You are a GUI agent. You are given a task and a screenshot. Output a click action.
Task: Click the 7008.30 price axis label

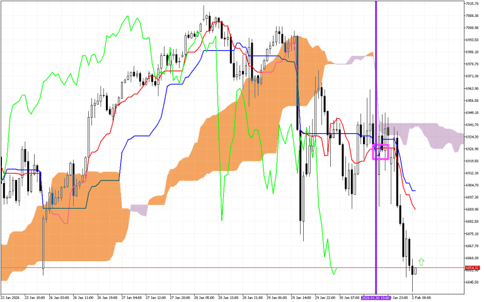tap(473, 16)
